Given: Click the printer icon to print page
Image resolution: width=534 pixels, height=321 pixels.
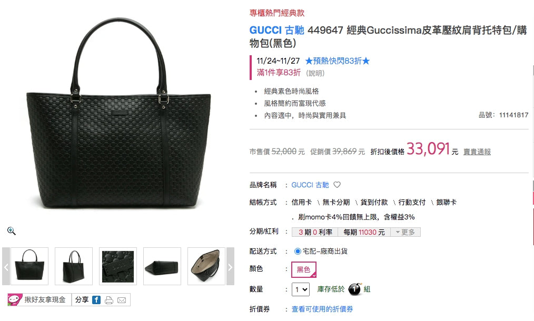Looking at the screenshot, I should pyautogui.click(x=108, y=300).
